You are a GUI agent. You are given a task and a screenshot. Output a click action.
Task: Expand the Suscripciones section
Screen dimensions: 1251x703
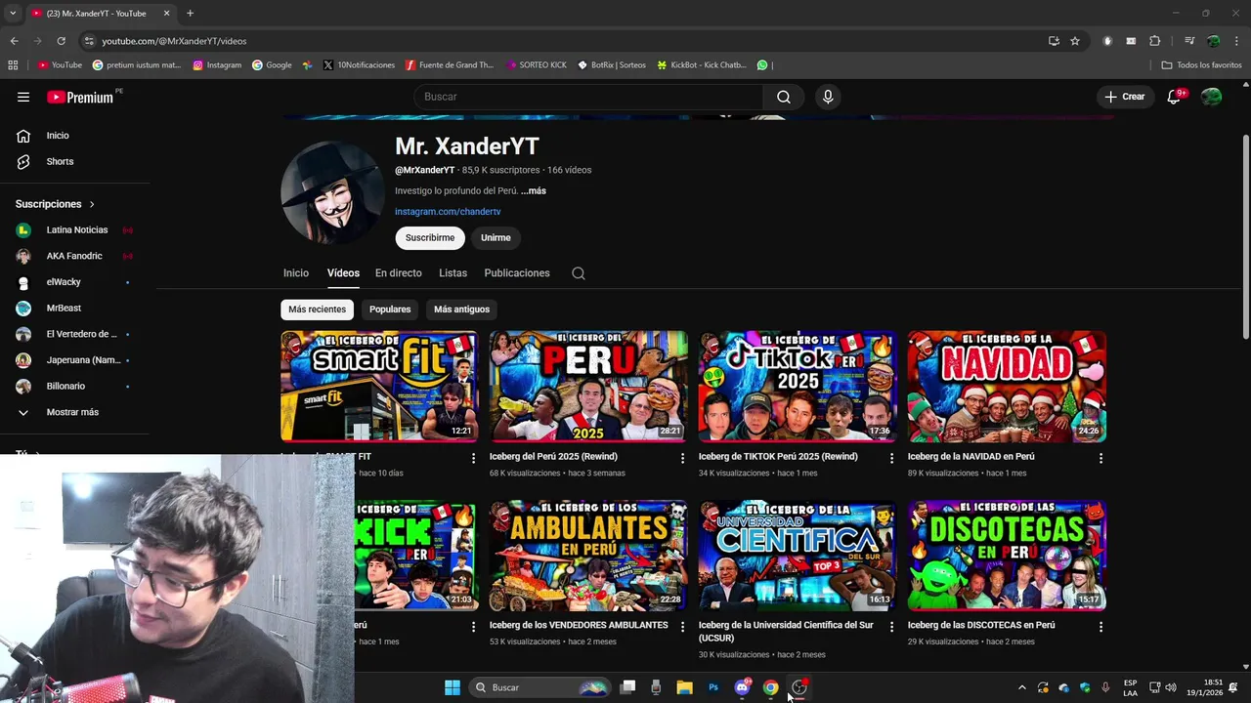55,204
